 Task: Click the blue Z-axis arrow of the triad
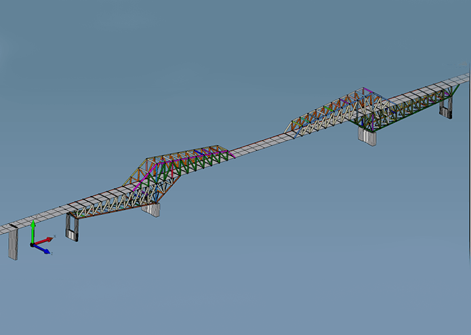point(41,249)
